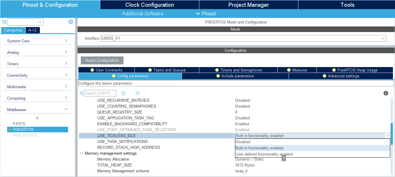Switch sidebar to A->Z view
The width and height of the screenshot is (395, 177).
pos(32,30)
